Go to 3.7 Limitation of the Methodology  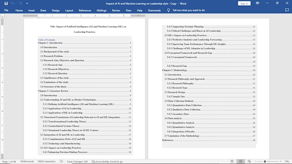tap(210, 136)
